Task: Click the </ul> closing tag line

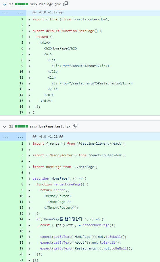Action: point(49,95)
